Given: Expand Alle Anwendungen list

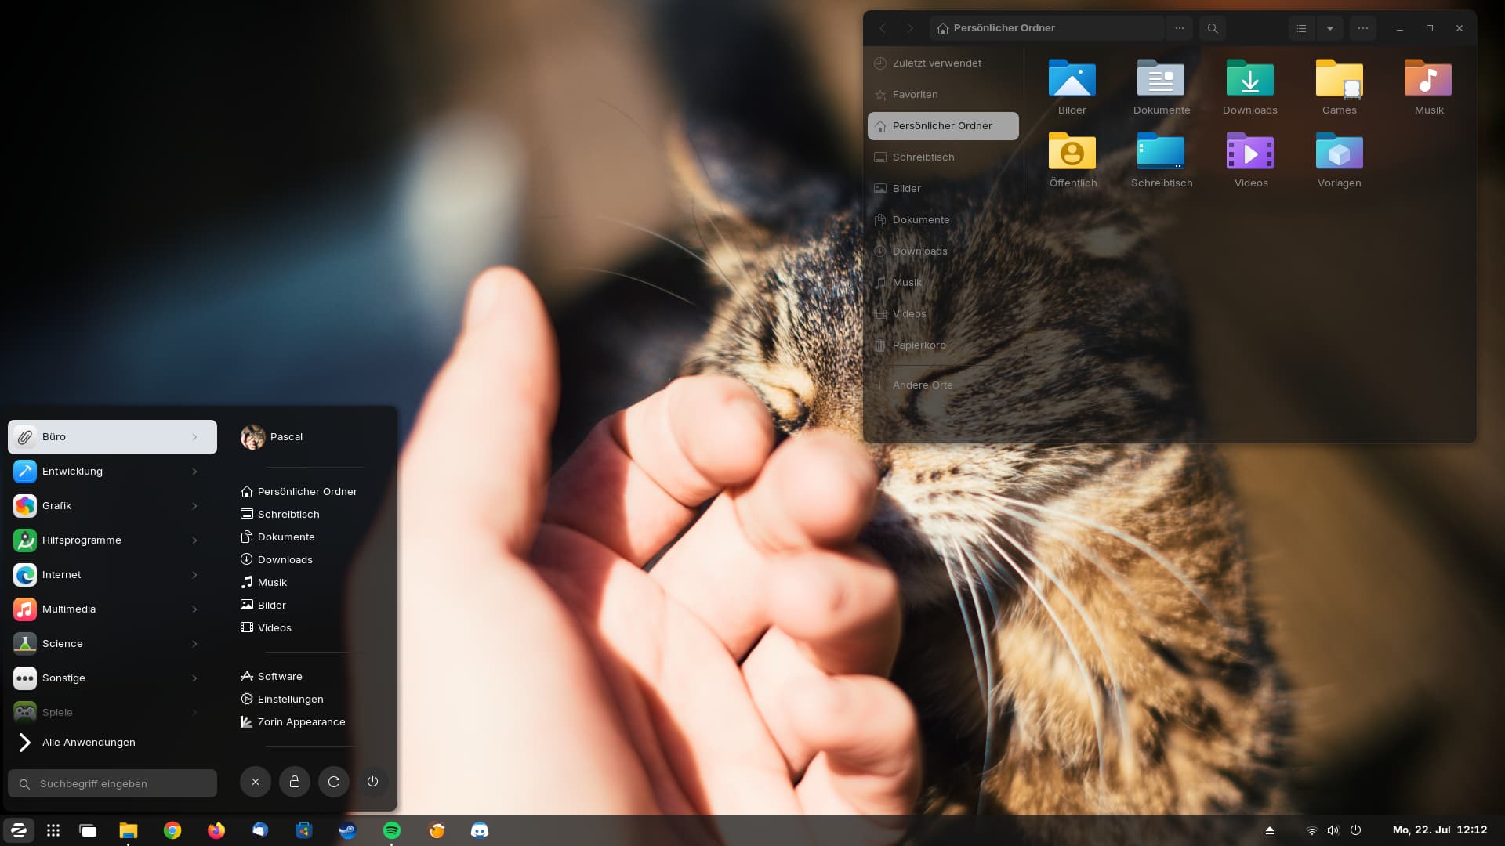Looking at the screenshot, I should click(88, 743).
